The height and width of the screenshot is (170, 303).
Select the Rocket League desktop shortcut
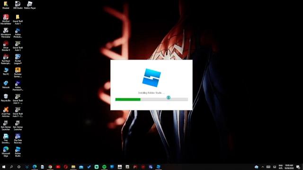[x=18, y=59]
